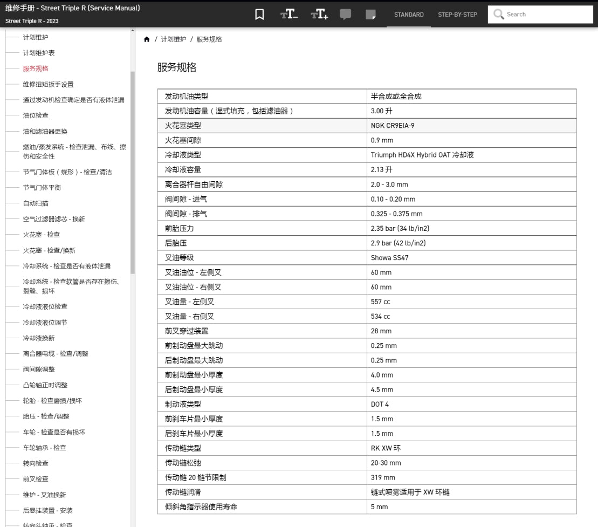Select 转向检查 in the sidebar
This screenshot has width=598, height=527.
[36, 463]
